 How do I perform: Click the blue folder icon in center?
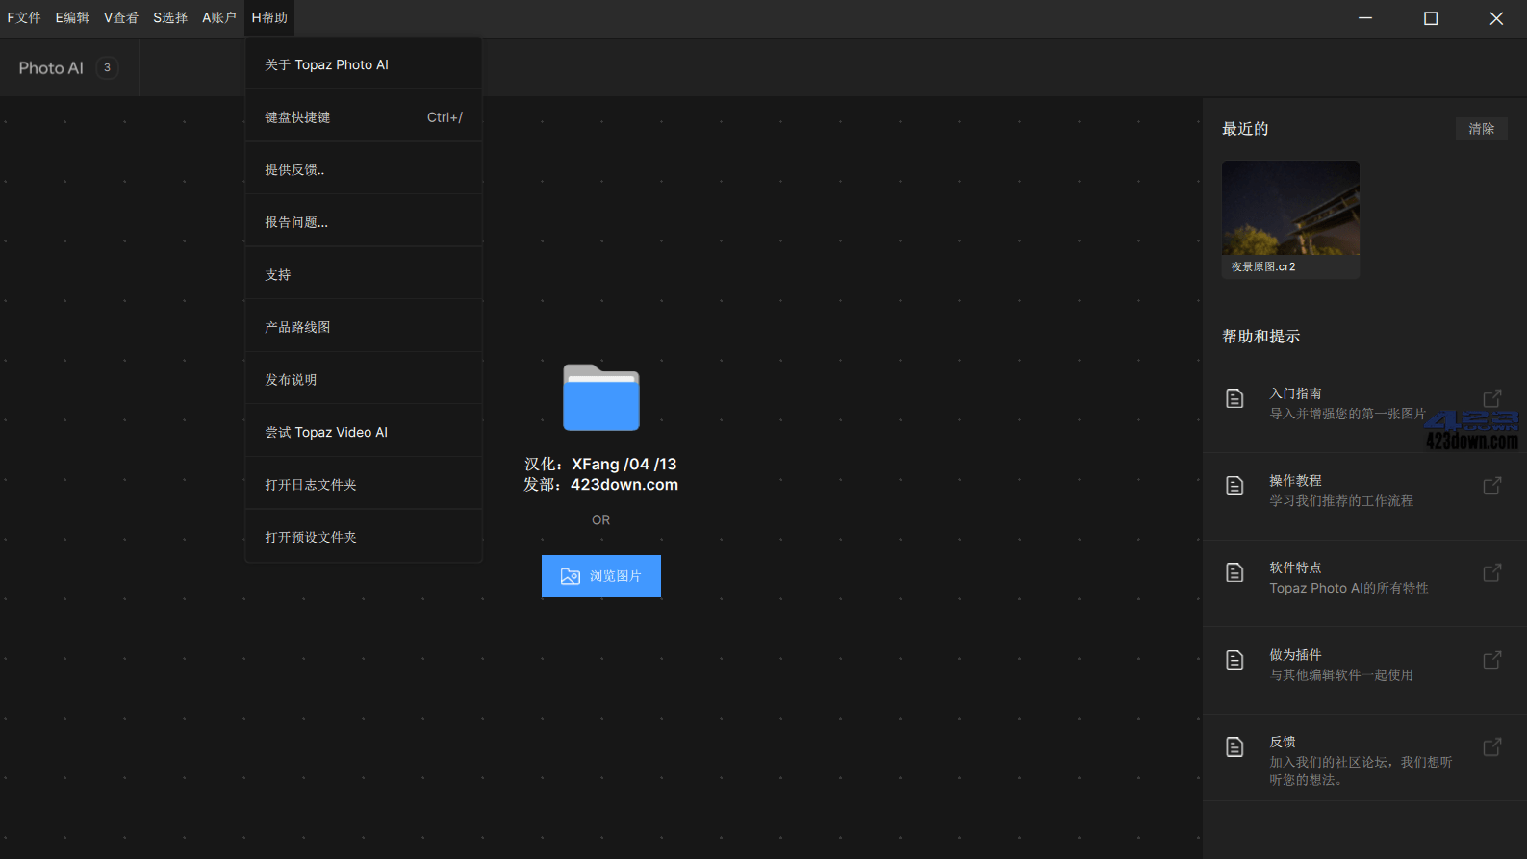click(x=601, y=397)
